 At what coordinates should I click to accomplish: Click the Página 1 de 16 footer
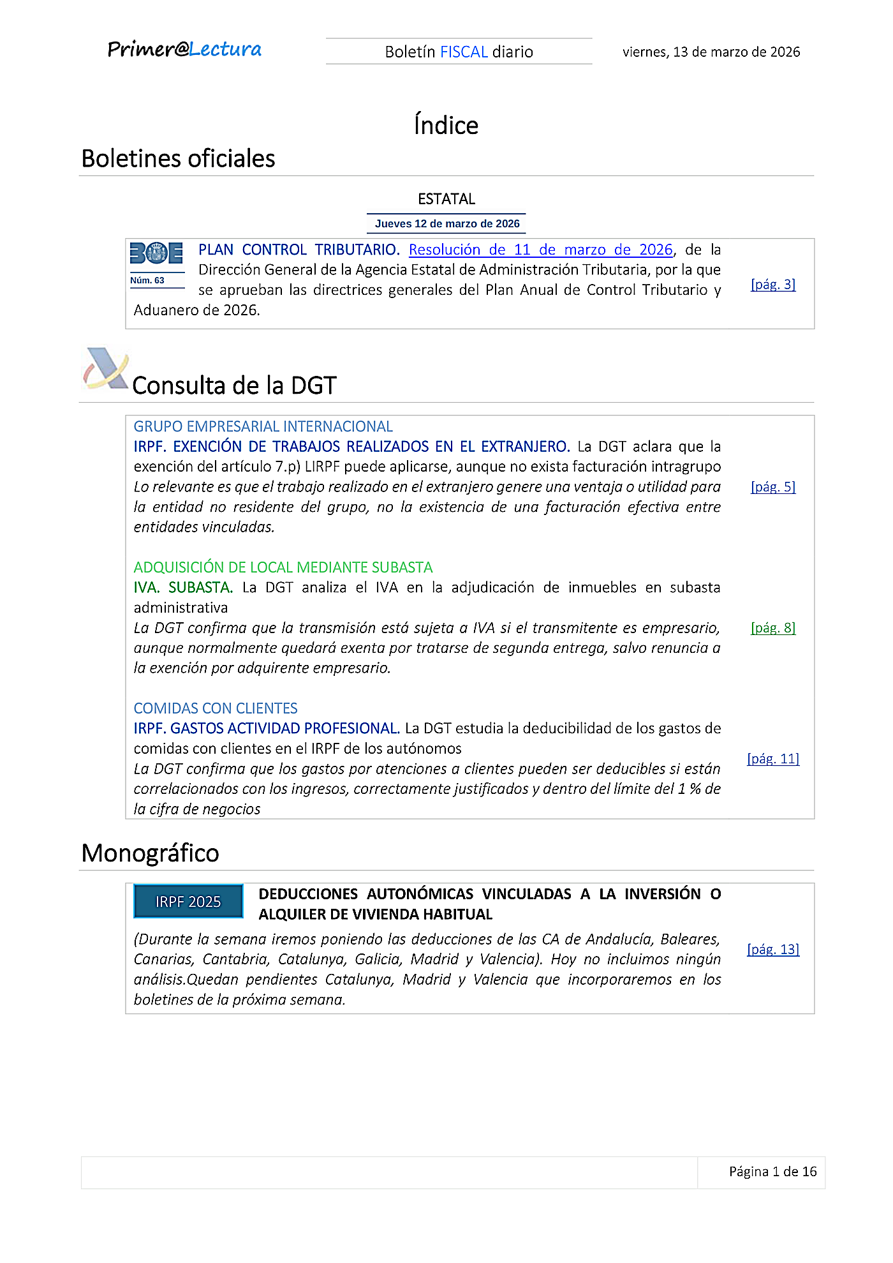coord(772,1172)
